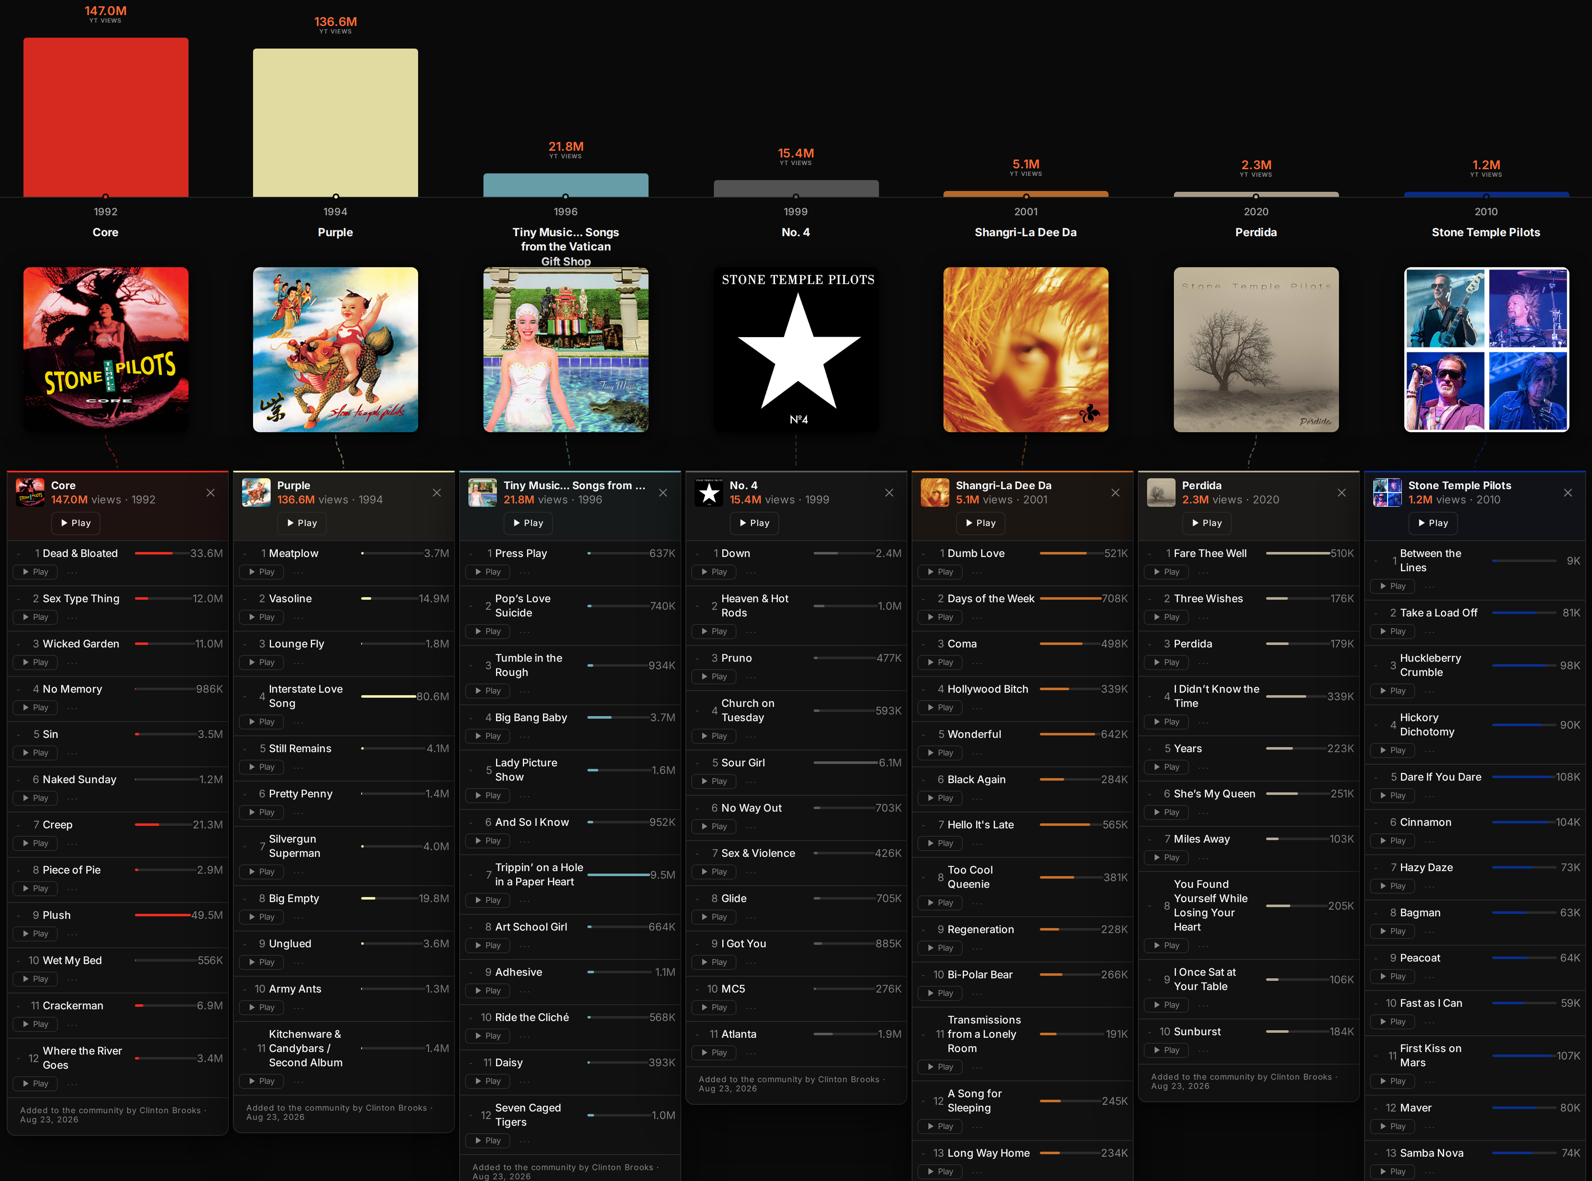The height and width of the screenshot is (1181, 1592).
Task: Play Days of the Week track
Action: 940,617
